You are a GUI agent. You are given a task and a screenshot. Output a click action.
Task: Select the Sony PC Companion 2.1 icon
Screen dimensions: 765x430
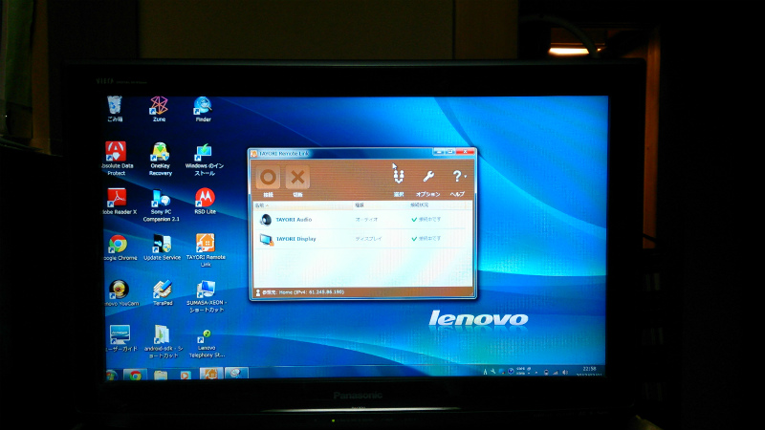[161, 205]
